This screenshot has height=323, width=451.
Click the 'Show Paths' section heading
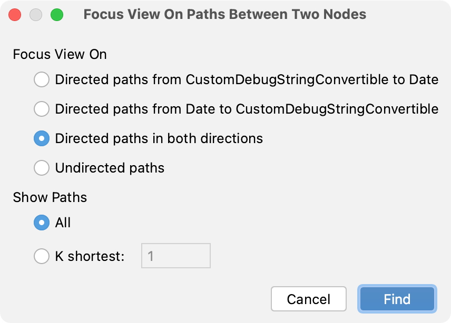click(x=50, y=197)
